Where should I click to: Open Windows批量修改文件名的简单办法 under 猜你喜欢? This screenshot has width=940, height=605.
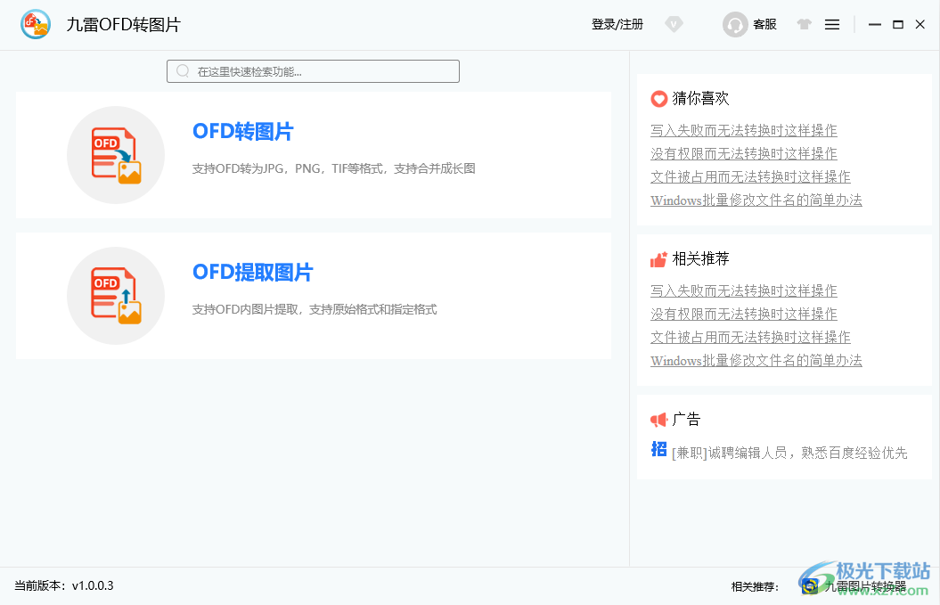(x=756, y=200)
